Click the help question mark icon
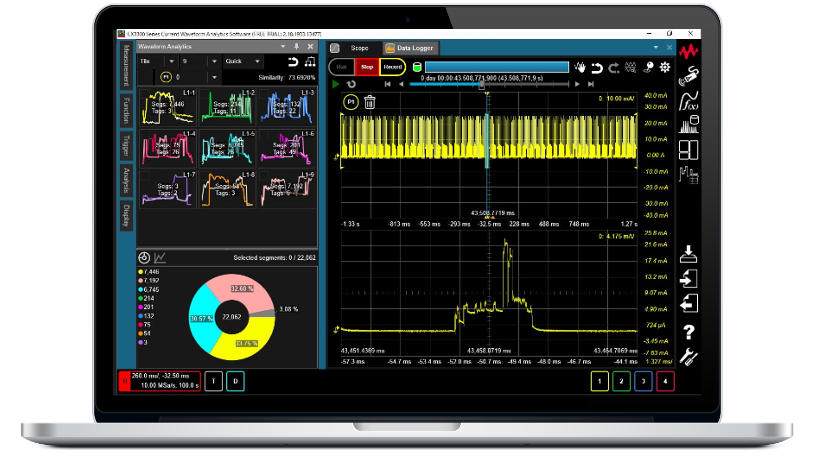Screen dimensions: 819x459 point(689,332)
